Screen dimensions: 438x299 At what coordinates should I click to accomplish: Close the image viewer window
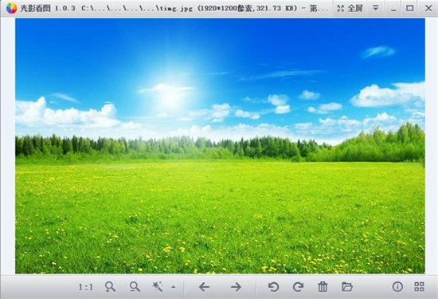coord(428,9)
